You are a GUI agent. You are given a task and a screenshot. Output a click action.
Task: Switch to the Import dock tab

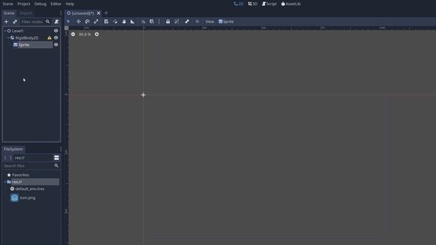[26, 13]
